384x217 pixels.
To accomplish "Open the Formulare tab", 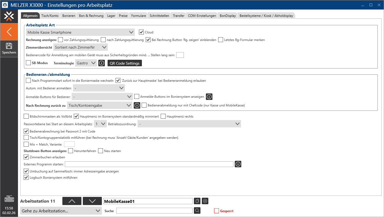I will coord(139,16).
